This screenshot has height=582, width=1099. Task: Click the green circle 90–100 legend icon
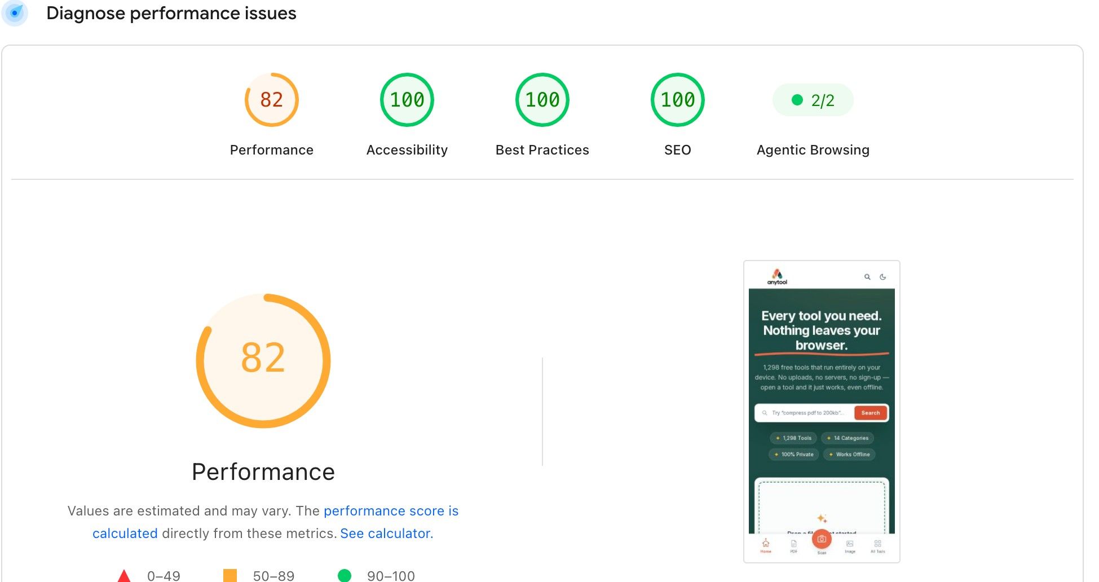coord(345,575)
